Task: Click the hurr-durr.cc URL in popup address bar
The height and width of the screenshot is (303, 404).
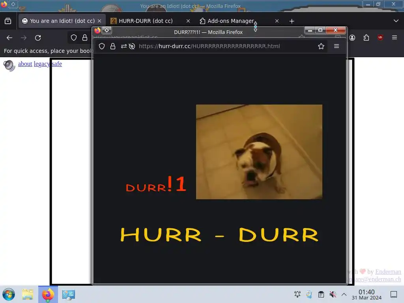Action: coord(209,46)
